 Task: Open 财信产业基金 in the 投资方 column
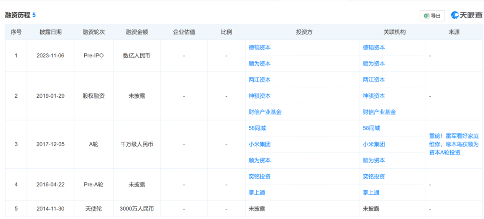[265, 112]
